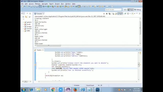Open Internet Explorer from the taskbar
The width and height of the screenshot is (163, 92).
pyautogui.click(x=31, y=90)
